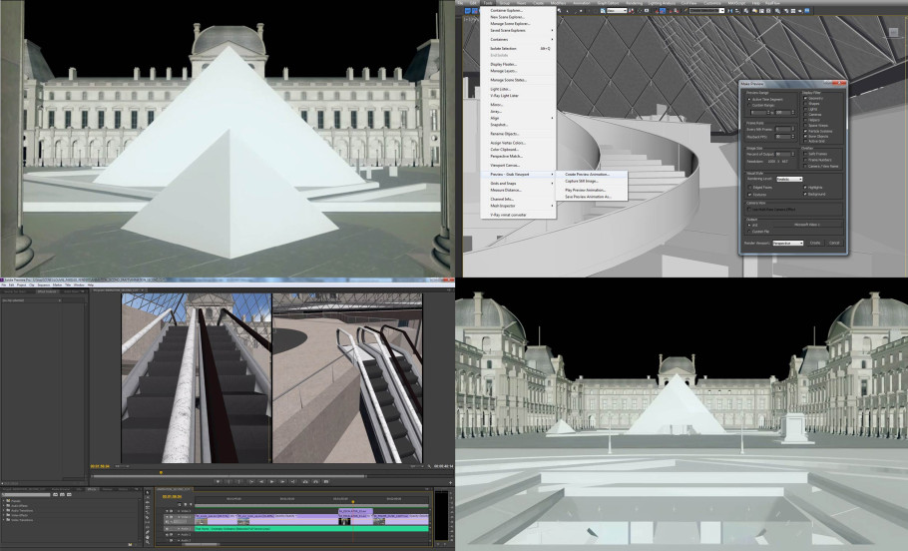Click Lift button in program monitor

click(305, 481)
